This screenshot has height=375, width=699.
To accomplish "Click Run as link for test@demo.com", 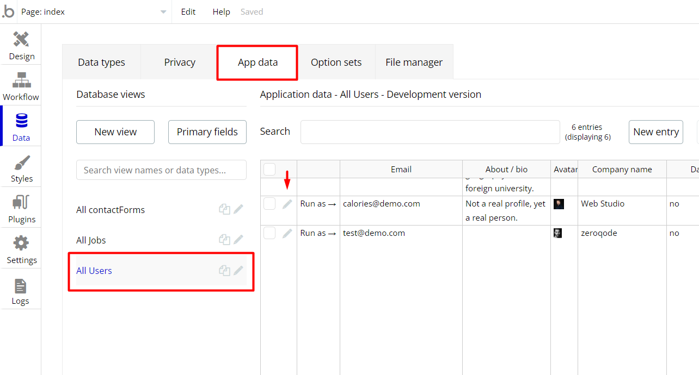I will [x=318, y=233].
